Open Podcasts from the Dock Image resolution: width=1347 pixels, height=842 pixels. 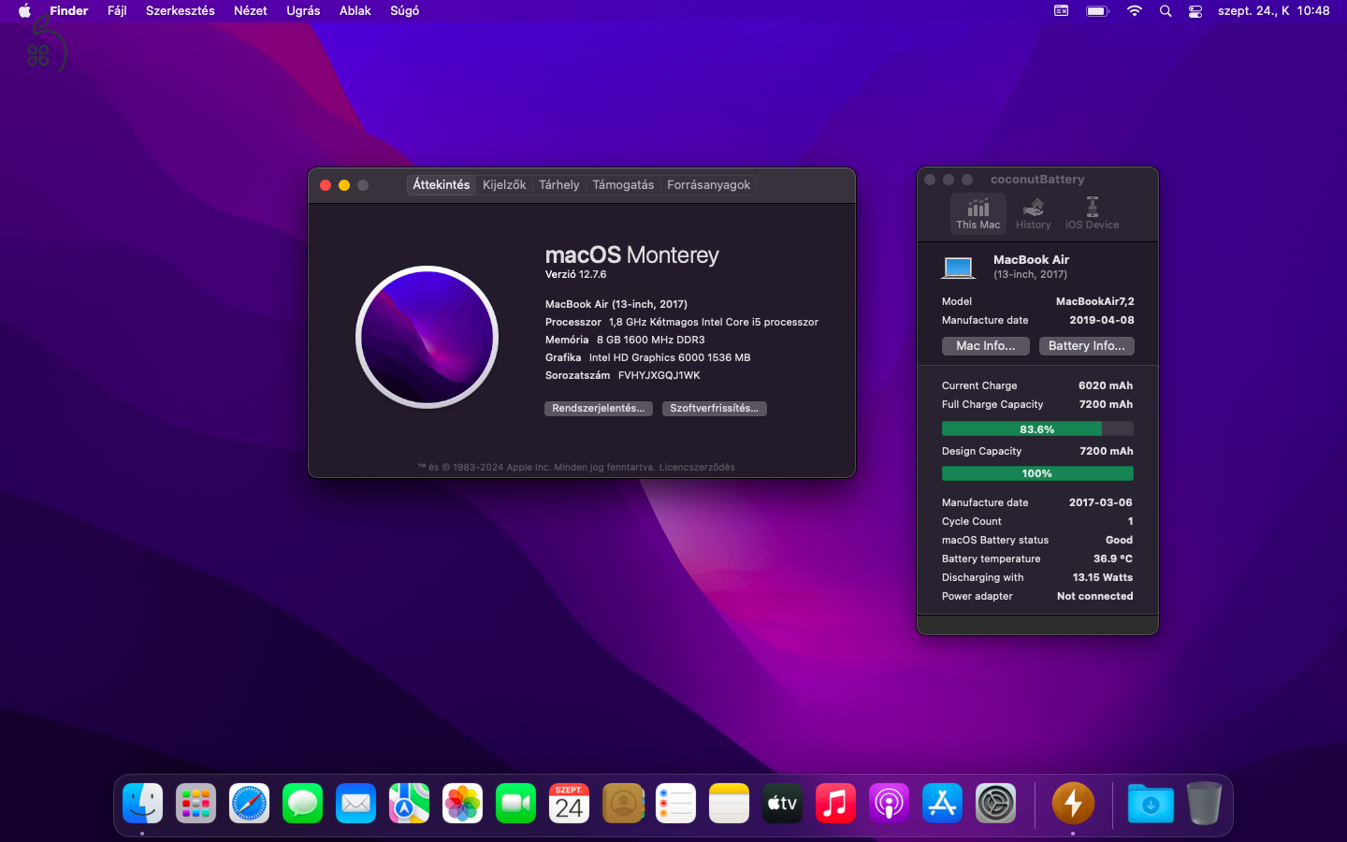point(889,804)
